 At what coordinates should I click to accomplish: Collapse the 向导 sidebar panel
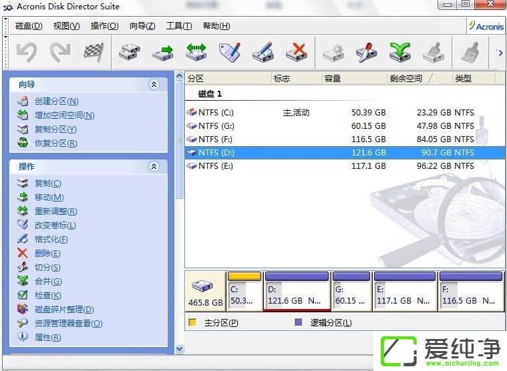(154, 85)
